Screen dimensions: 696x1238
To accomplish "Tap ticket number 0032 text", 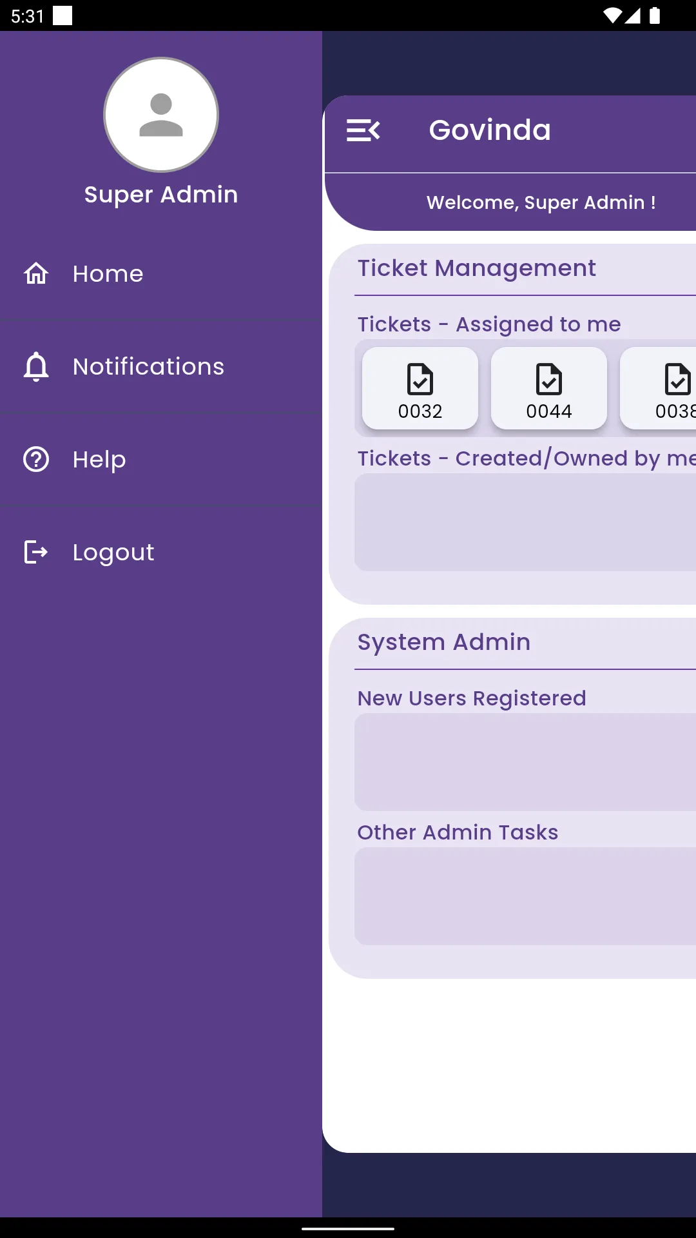I will click(420, 411).
